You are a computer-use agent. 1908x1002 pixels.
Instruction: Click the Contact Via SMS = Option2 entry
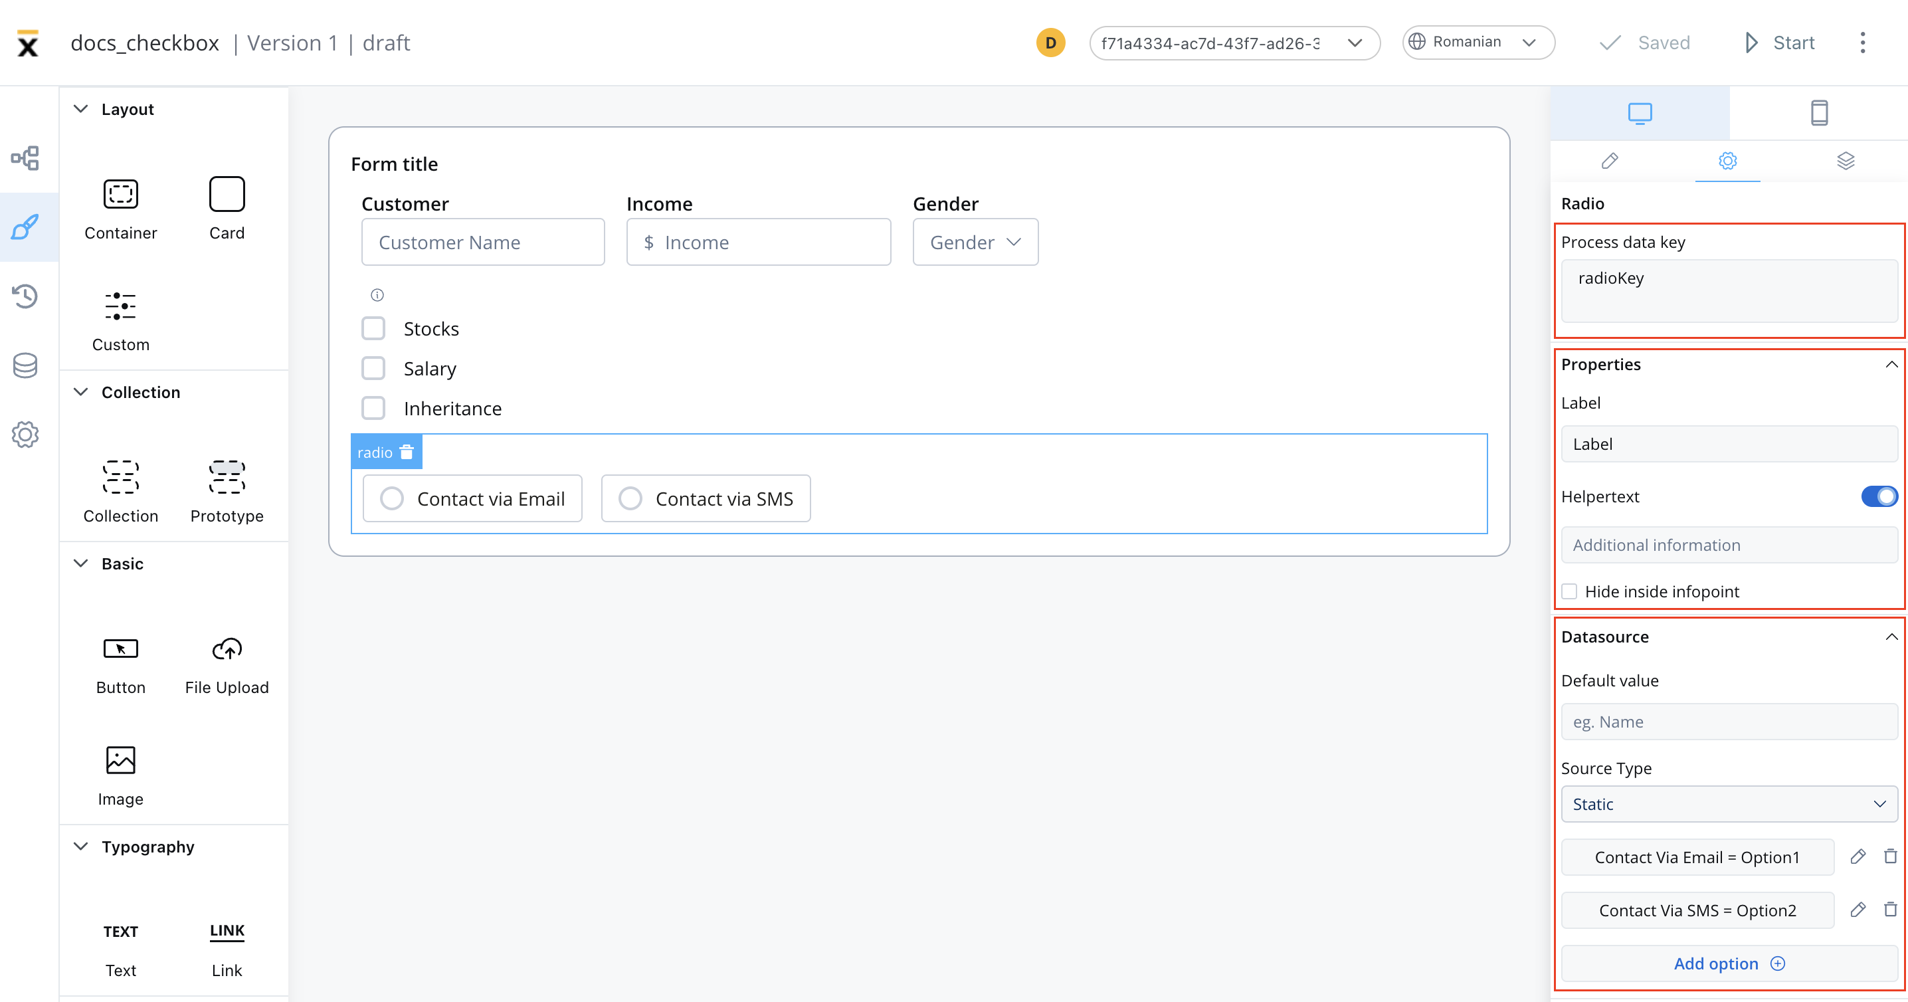pyautogui.click(x=1697, y=910)
